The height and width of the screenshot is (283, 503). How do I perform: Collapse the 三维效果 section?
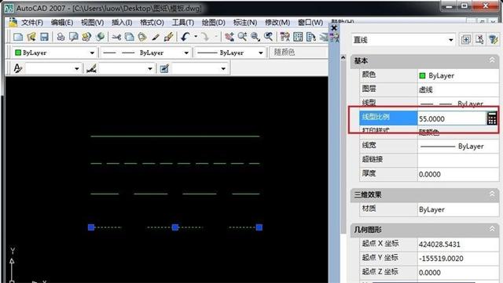(x=492, y=194)
